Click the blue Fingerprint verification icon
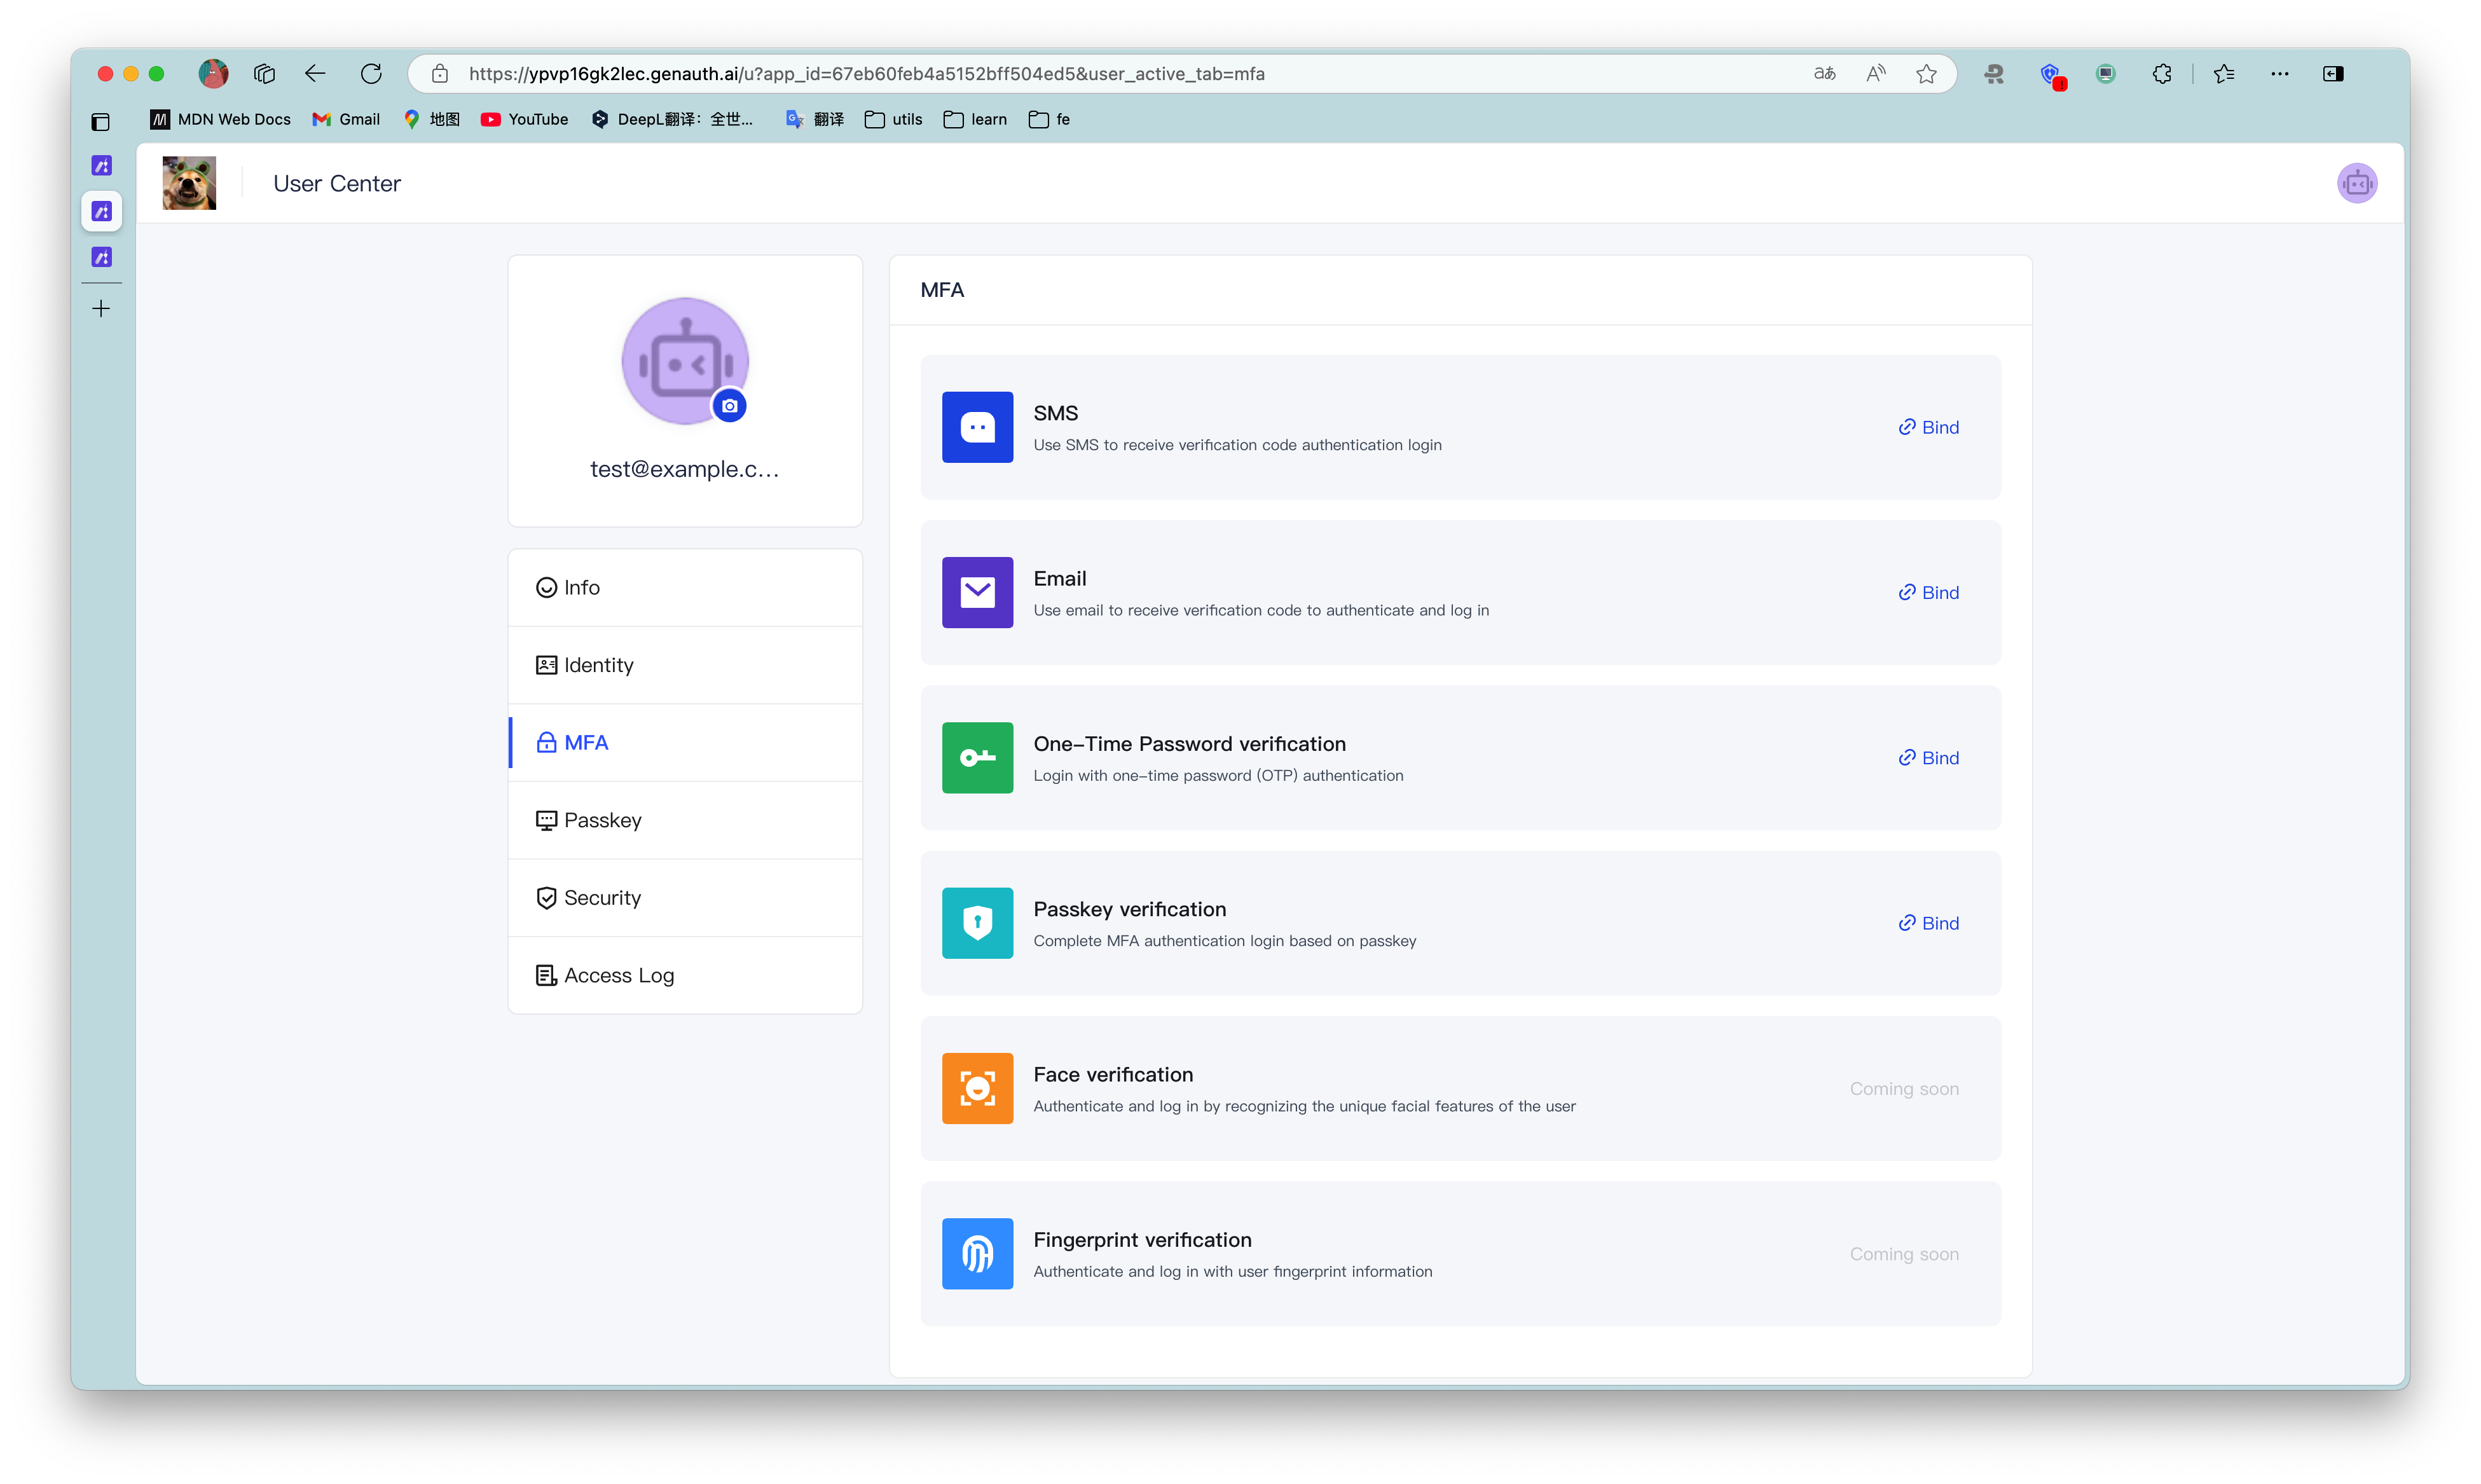 (977, 1254)
